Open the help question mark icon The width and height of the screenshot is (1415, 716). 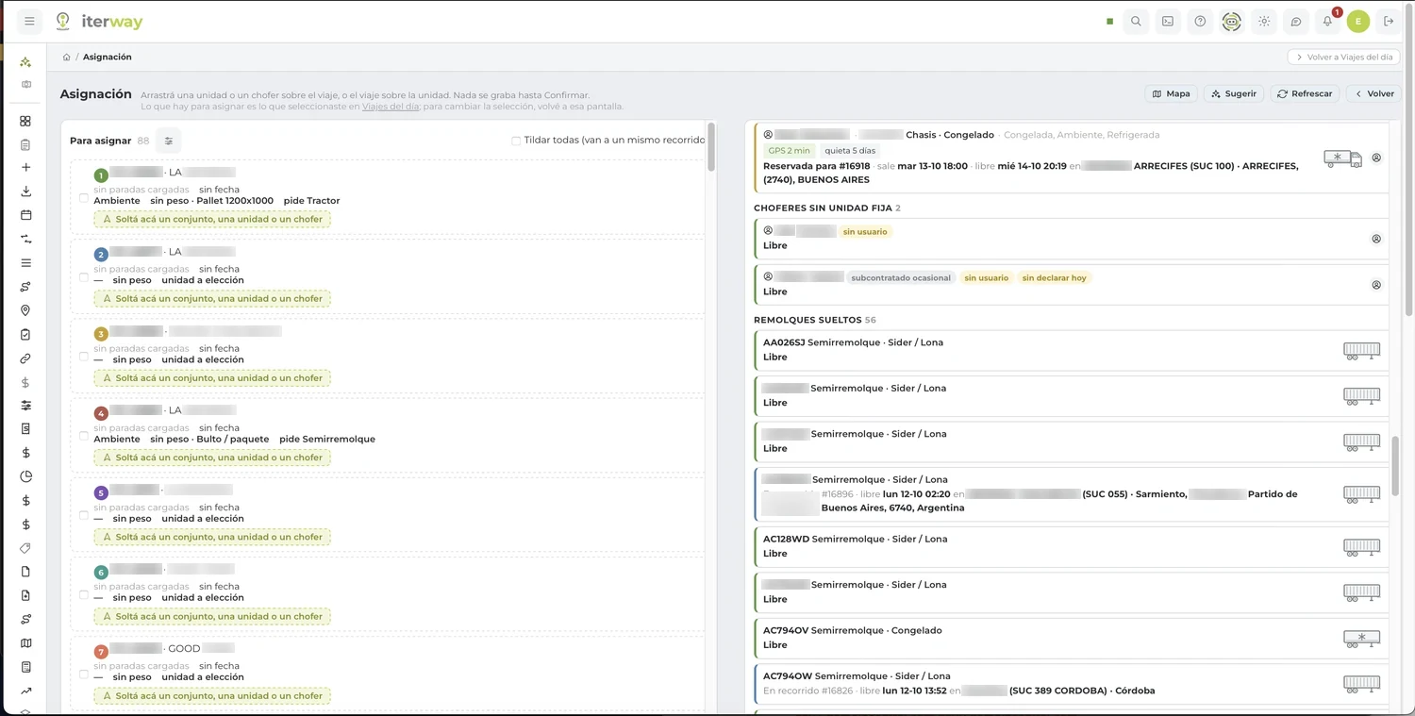coord(1200,21)
